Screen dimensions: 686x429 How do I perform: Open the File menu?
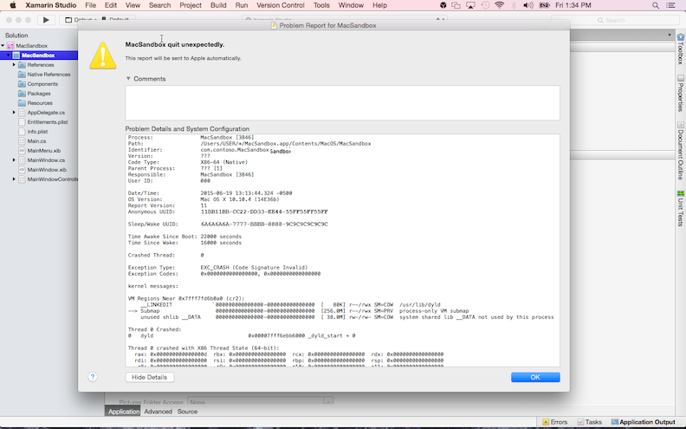pyautogui.click(x=91, y=5)
